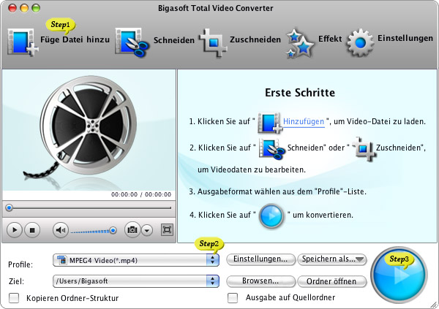Expand the Speichern als... dropdown button
This screenshot has width=439, height=309.
[332, 259]
